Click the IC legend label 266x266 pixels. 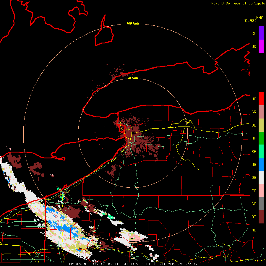point(254,191)
